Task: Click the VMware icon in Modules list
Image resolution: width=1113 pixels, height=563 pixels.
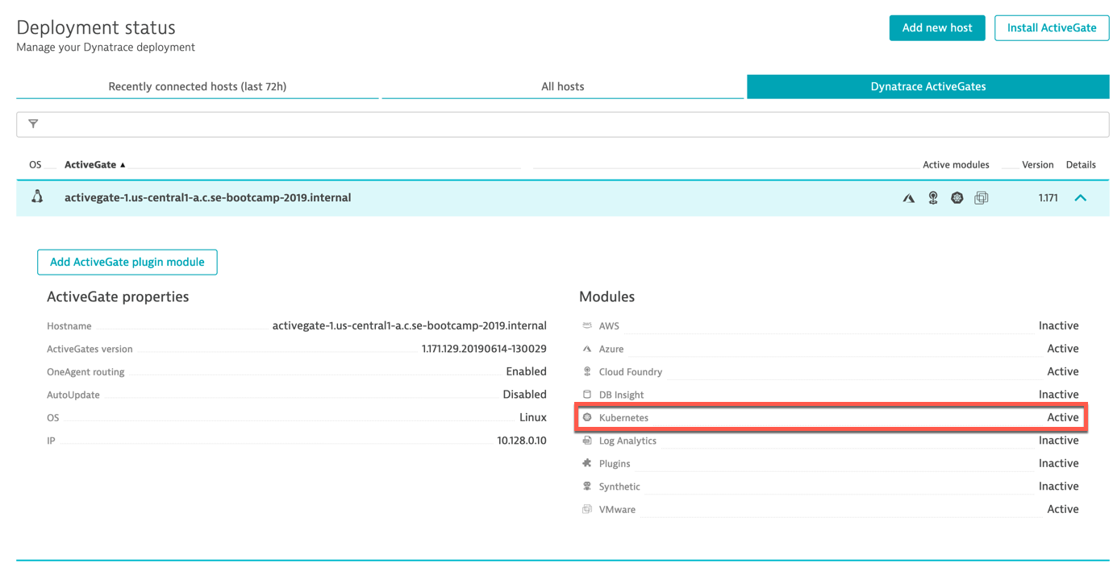Action: pos(587,509)
